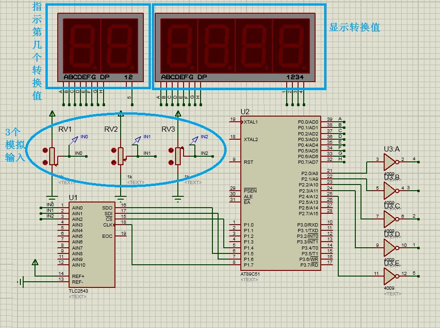Viewport: 440px width, 328px height.
Task: Click the AT89C51 part name label
Action: tap(250, 274)
